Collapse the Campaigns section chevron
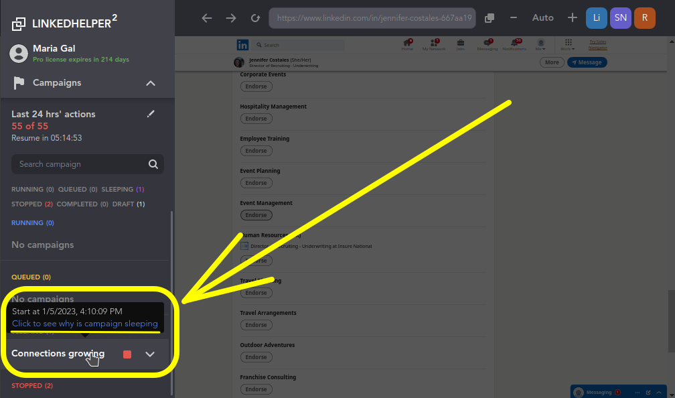Image resolution: width=675 pixels, height=398 pixels. tap(151, 83)
